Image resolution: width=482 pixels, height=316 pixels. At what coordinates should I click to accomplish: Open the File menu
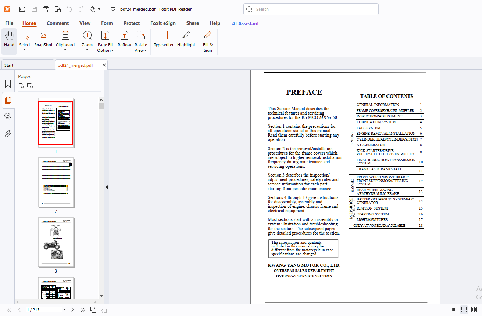click(9, 23)
